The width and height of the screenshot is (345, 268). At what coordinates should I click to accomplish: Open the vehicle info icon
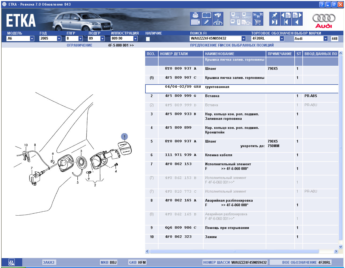click(218, 22)
